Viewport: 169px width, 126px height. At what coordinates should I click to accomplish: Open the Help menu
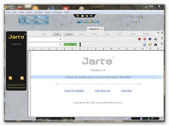click(x=67, y=12)
